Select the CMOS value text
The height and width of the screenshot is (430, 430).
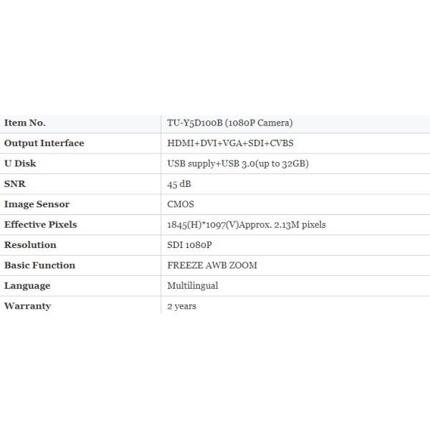click(x=181, y=204)
